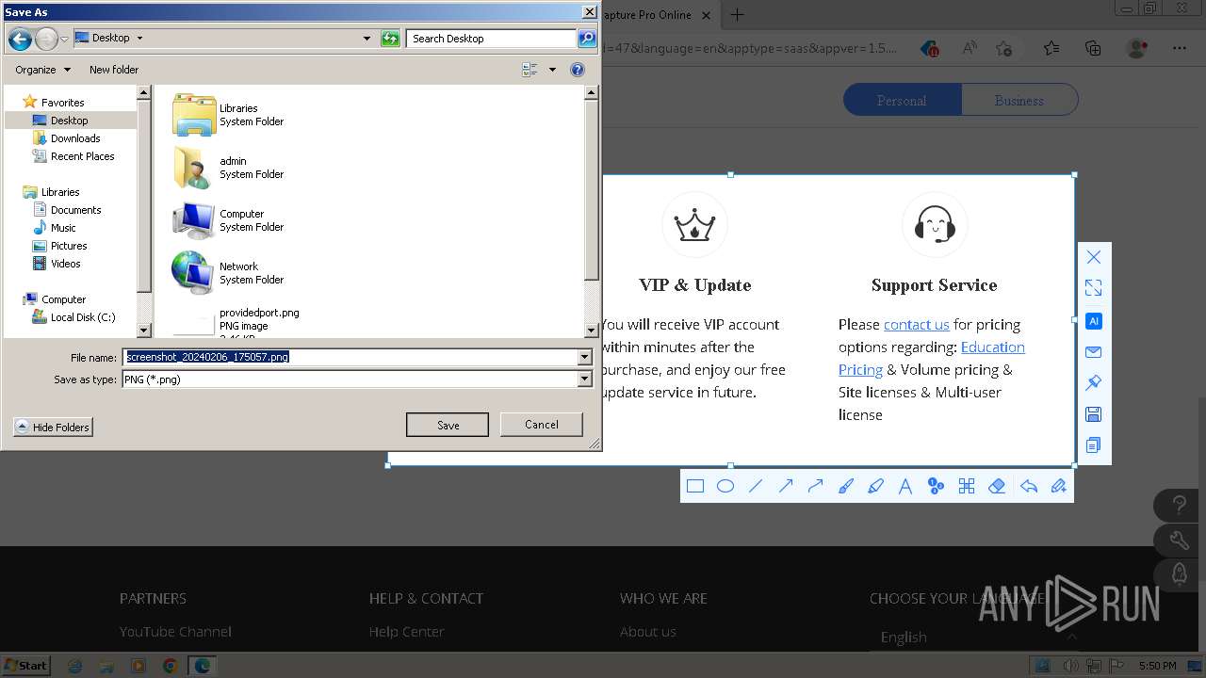Select the numbered step marker tool
Viewport: 1206px width, 678px height.
pos(936,486)
